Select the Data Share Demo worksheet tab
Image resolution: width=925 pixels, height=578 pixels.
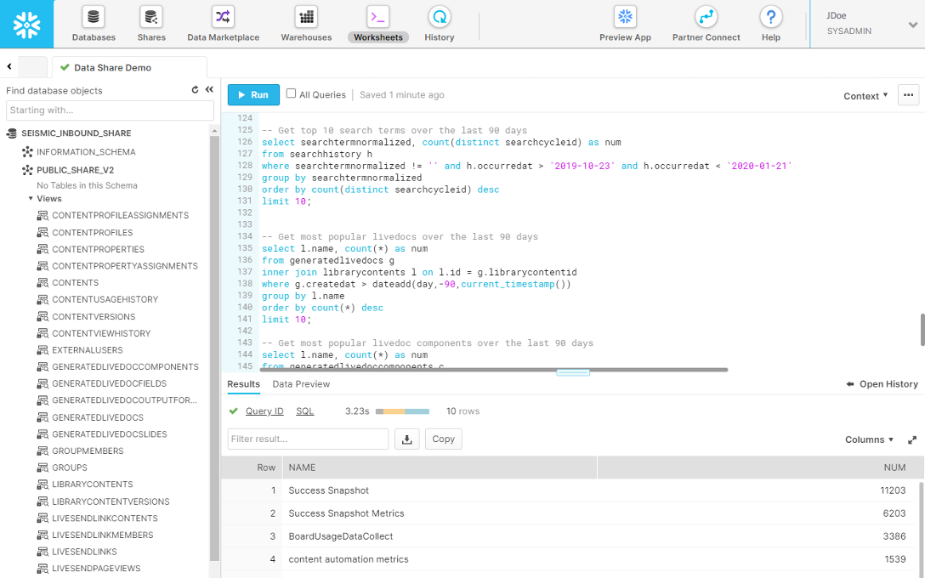coord(112,68)
